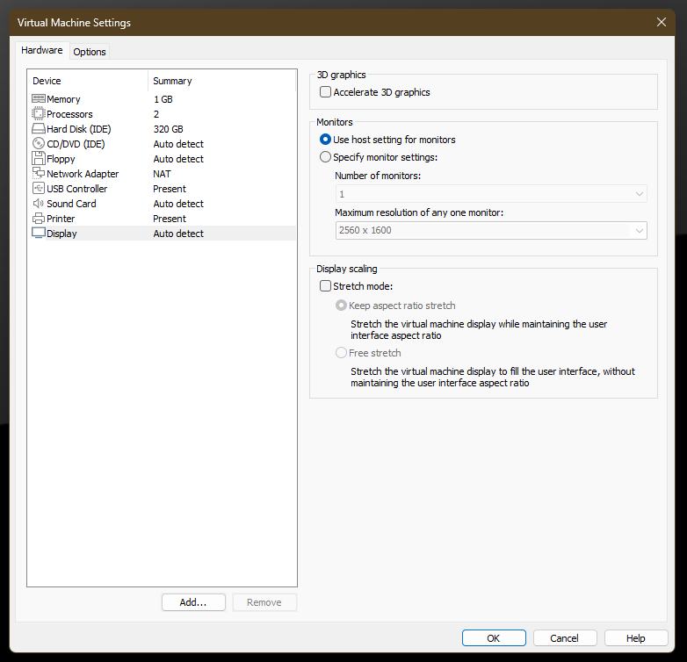Click the Device column header
Viewport: 687px width, 662px height.
[x=88, y=81]
